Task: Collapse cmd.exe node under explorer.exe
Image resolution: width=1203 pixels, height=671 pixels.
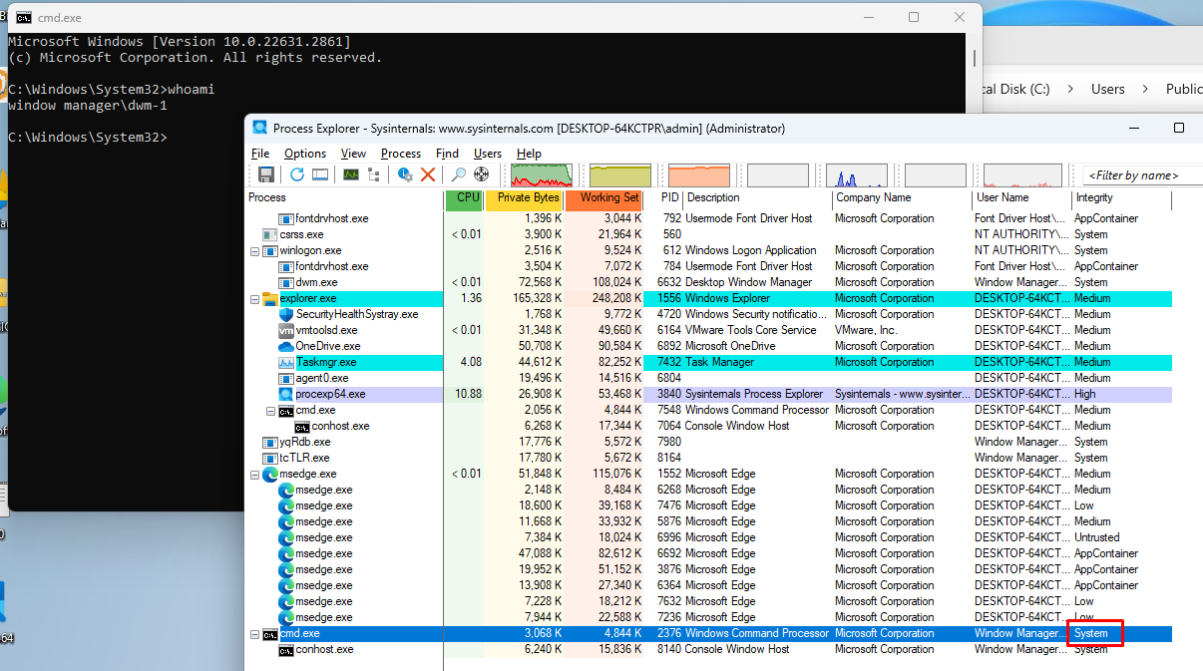Action: click(270, 410)
